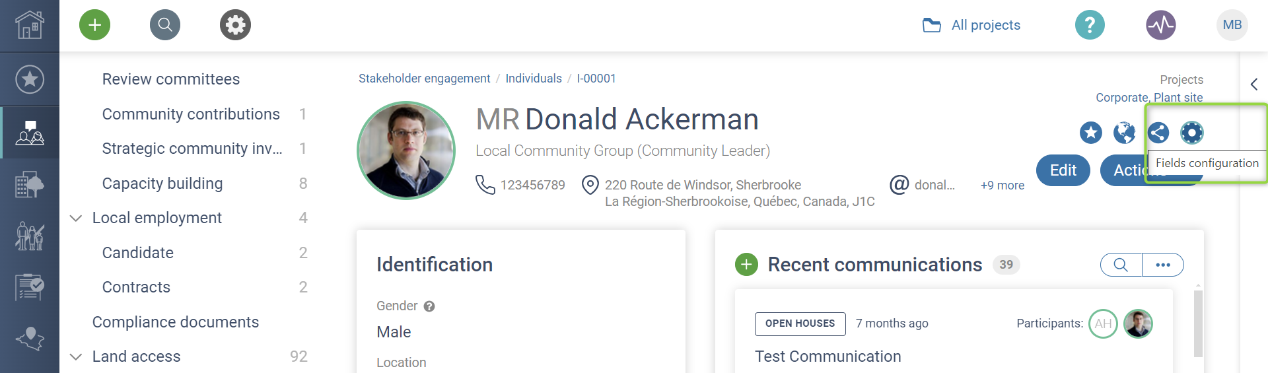Click the Fields configuration gear icon
The height and width of the screenshot is (373, 1268).
(1191, 133)
